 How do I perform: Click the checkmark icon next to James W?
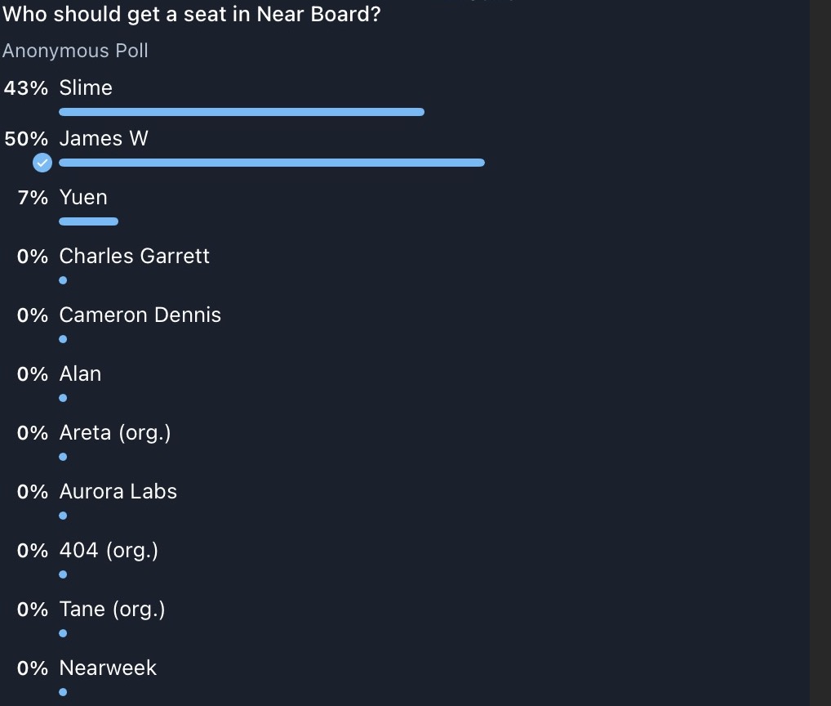[42, 163]
